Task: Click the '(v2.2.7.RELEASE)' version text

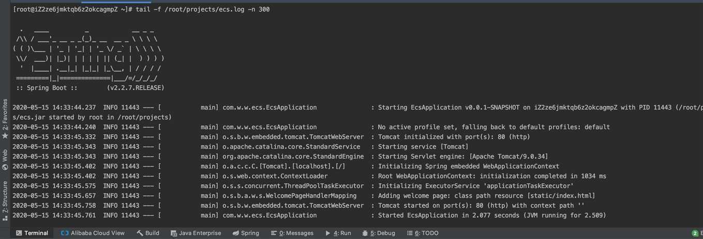Action: click(x=136, y=88)
